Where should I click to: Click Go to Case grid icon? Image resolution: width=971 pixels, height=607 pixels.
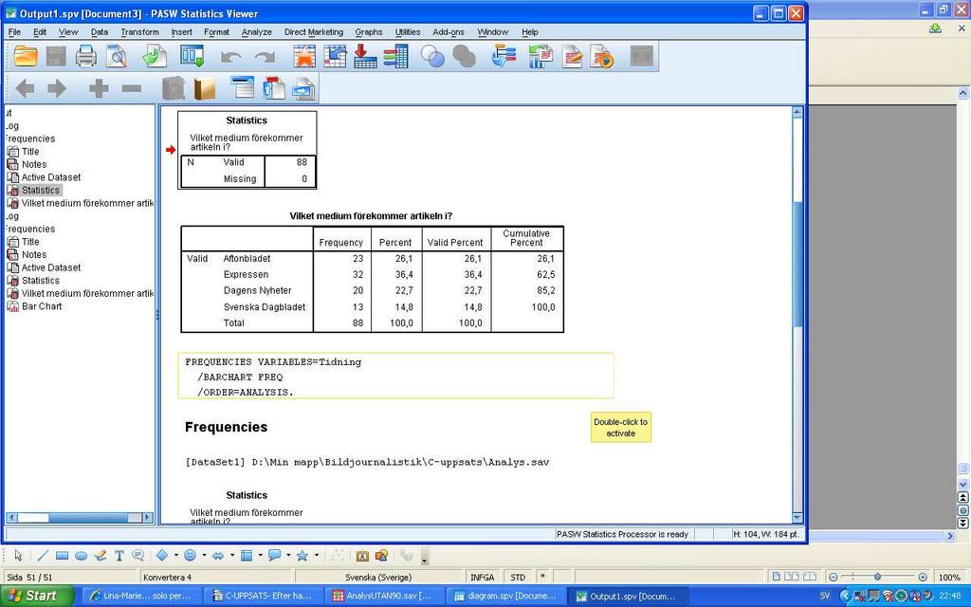(335, 56)
